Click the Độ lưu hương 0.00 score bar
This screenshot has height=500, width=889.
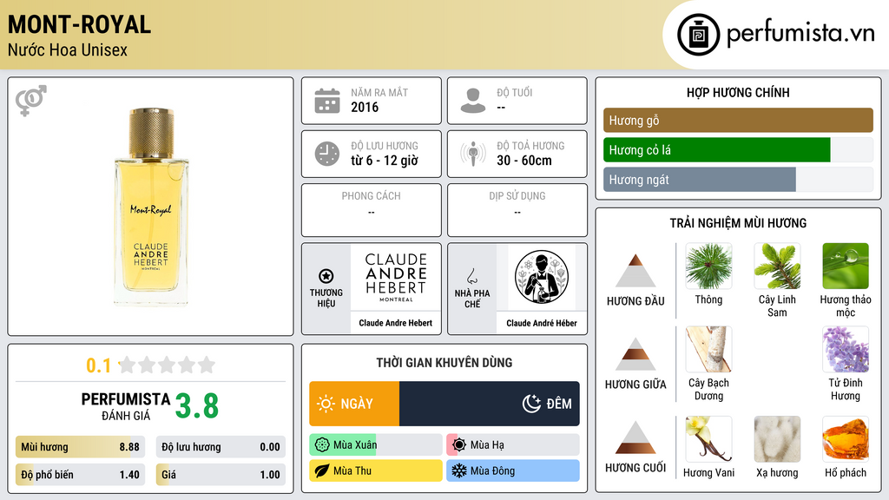click(x=221, y=447)
